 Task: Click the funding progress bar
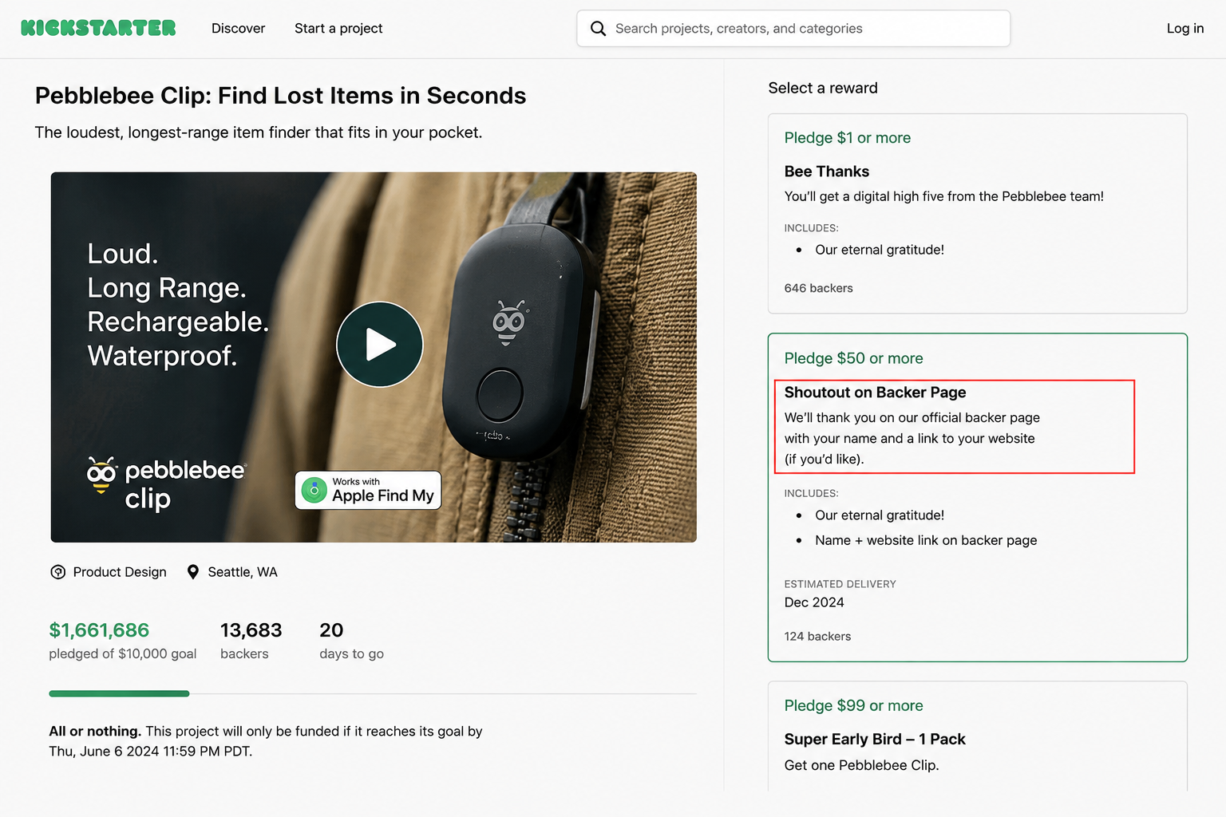click(x=373, y=694)
